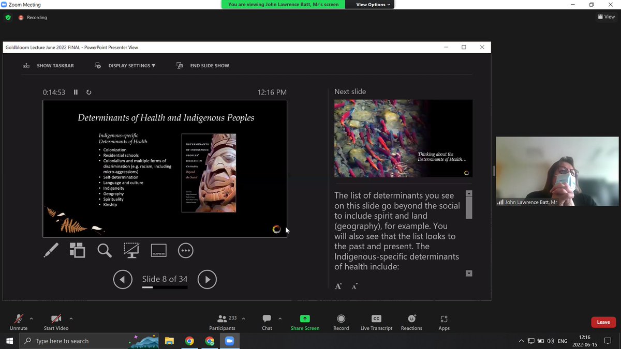Click the View layout button
The height and width of the screenshot is (349, 621).
(x=607, y=17)
